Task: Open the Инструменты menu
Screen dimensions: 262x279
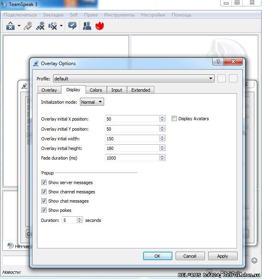Action: click(x=119, y=15)
